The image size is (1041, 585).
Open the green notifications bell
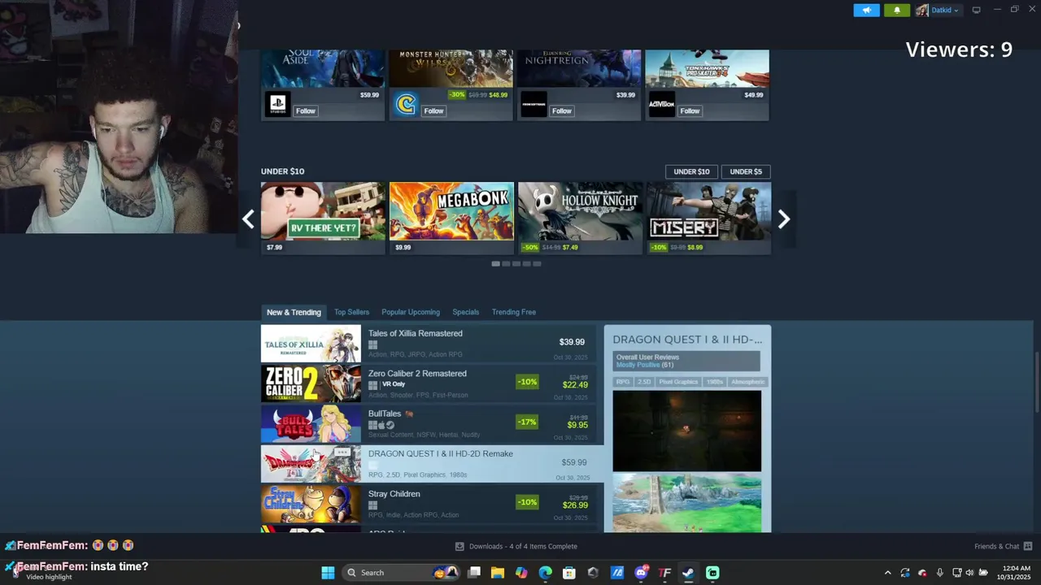coord(897,10)
